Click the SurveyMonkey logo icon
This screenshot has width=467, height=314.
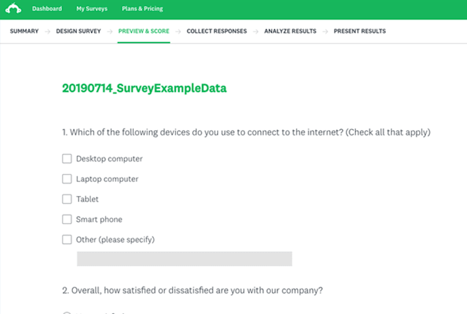coord(13,9)
